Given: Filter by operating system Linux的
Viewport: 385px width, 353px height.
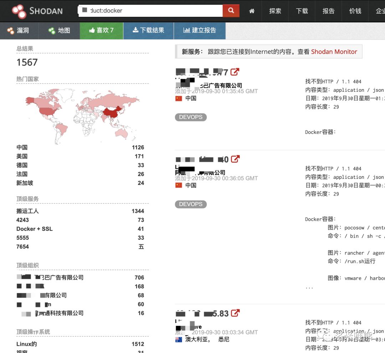Looking at the screenshot, I should pyautogui.click(x=26, y=344).
